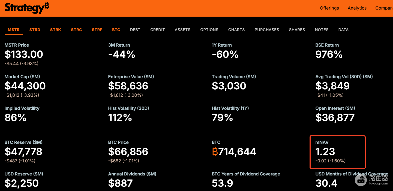Viewport: 393px width, 191px height.
Task: Click the Hist Volatility (1Y) value 79%
Action: 223,118
